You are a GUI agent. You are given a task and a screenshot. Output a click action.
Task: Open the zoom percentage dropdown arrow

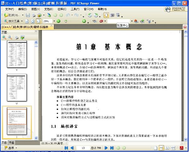point(54,21)
